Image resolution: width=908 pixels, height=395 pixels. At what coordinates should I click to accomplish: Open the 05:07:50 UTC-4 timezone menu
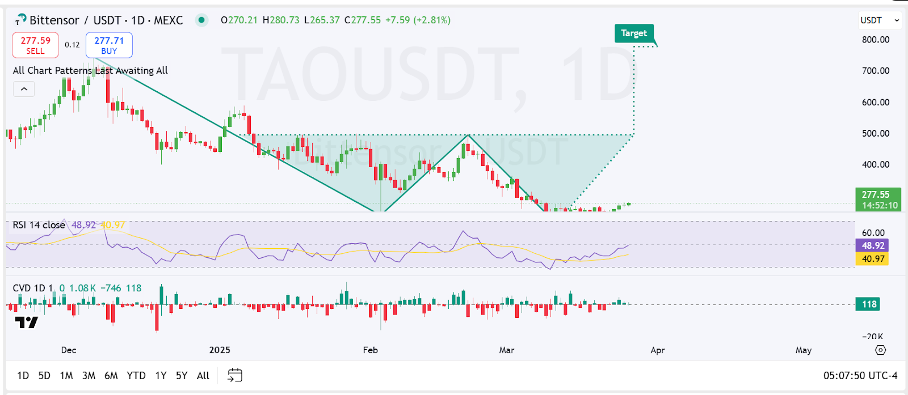[x=860, y=376]
